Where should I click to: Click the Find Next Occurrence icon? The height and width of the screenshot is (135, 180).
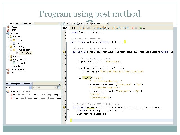101,28
